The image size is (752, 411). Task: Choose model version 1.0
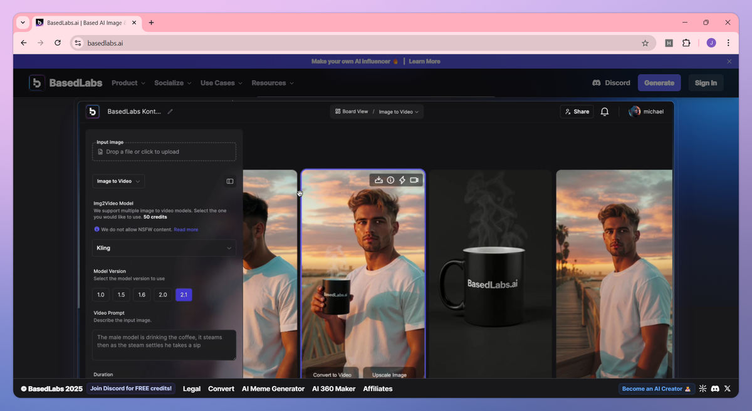[100, 295]
